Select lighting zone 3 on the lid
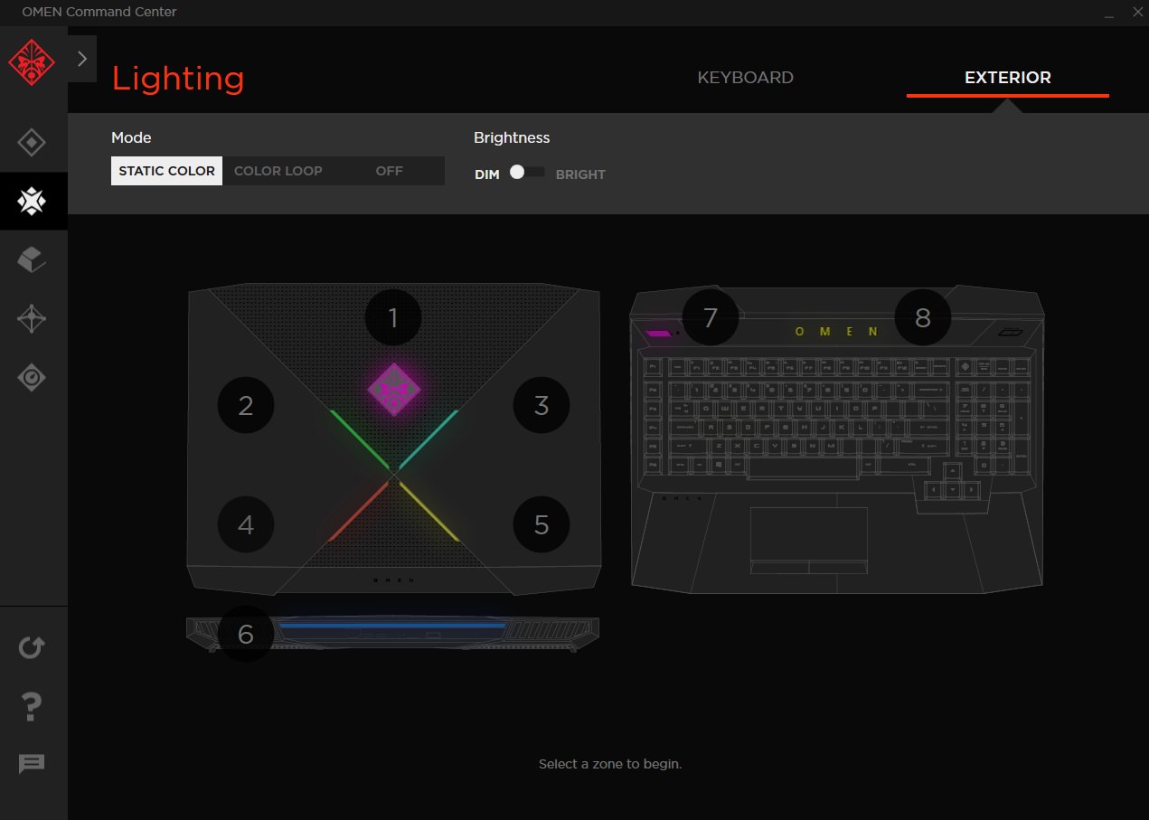Screen dimensions: 1149x820 [x=542, y=405]
